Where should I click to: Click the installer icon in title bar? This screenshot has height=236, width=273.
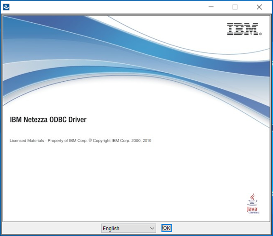tap(6, 7)
